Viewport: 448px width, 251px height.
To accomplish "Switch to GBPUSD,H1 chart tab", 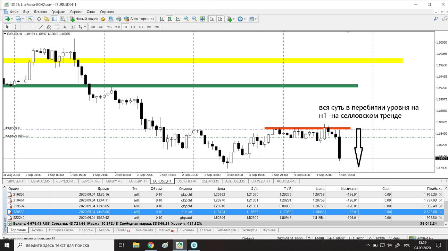I will pos(16,181).
